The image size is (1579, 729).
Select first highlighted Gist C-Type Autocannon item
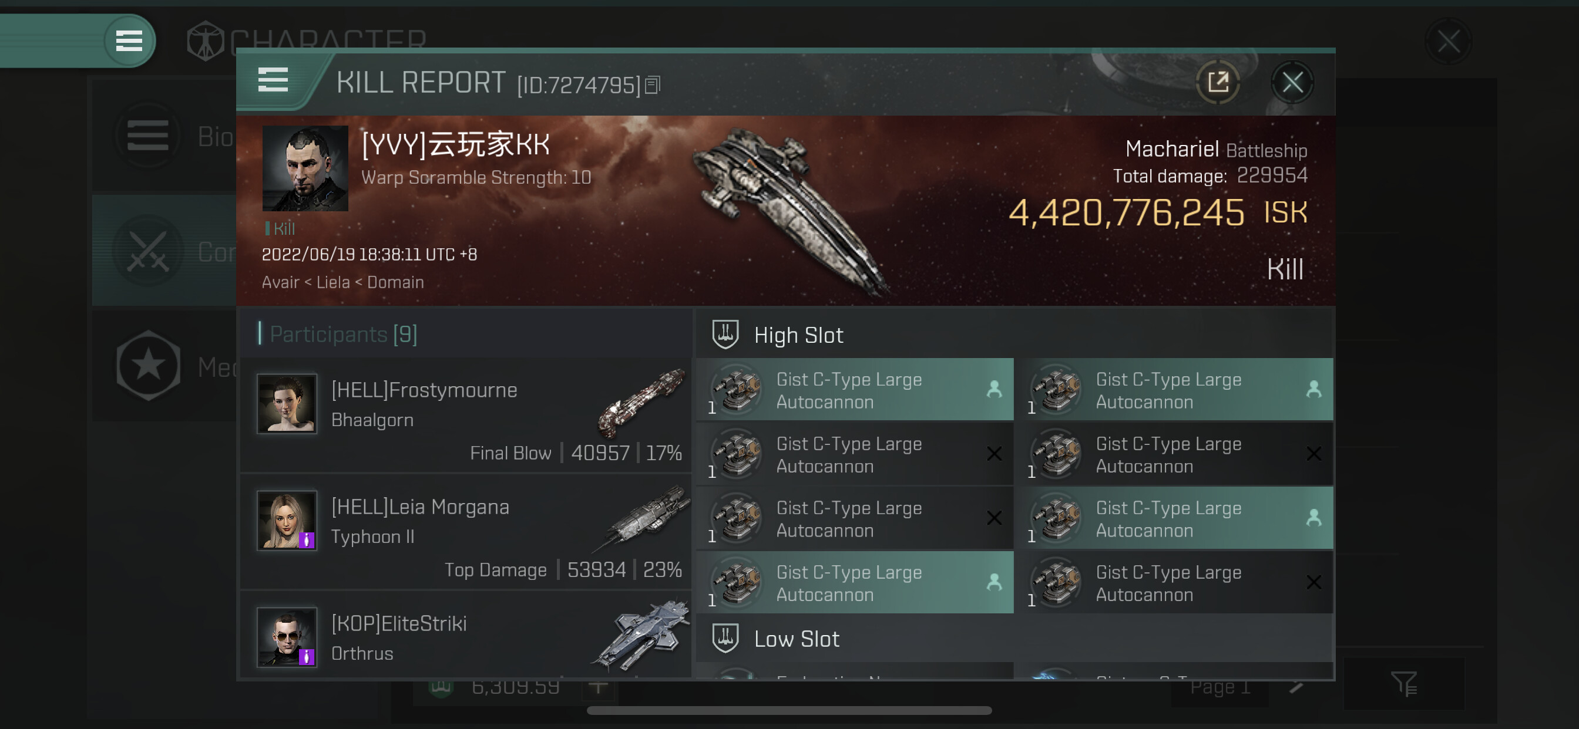coord(855,390)
